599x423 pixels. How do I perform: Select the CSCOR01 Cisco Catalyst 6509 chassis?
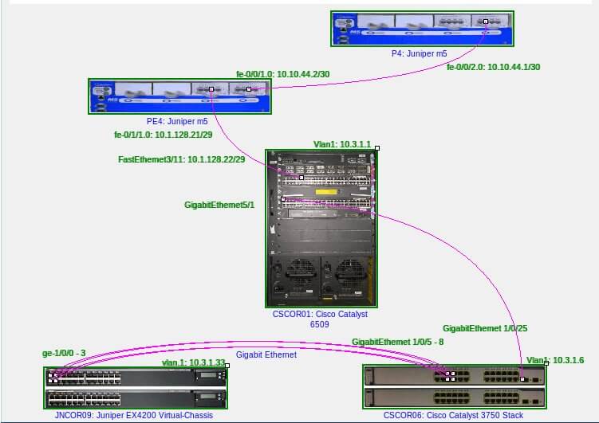(321, 229)
